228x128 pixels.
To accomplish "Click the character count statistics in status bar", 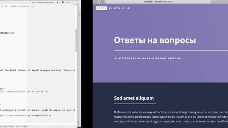I will 11,127.
